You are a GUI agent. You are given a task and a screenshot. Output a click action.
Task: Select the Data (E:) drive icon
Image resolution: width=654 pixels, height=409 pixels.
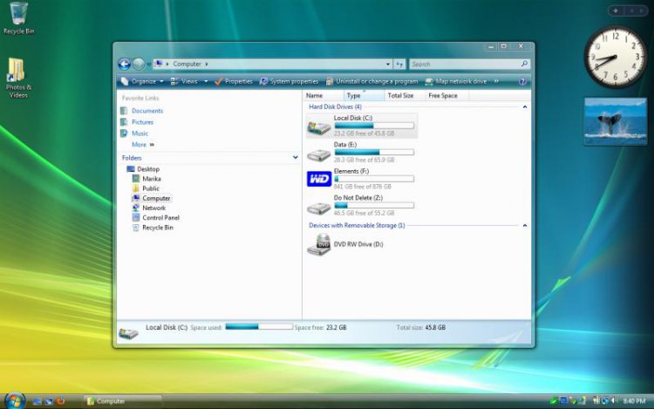319,155
